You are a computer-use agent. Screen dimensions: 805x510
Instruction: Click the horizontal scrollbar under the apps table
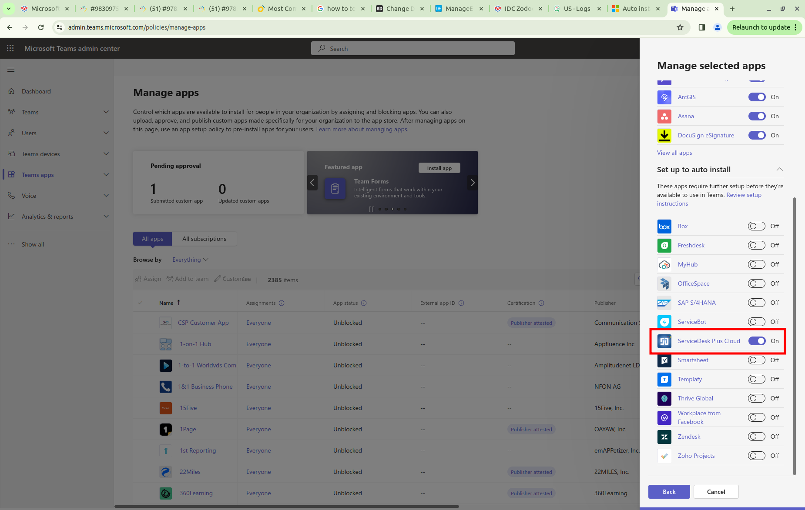[x=286, y=507]
